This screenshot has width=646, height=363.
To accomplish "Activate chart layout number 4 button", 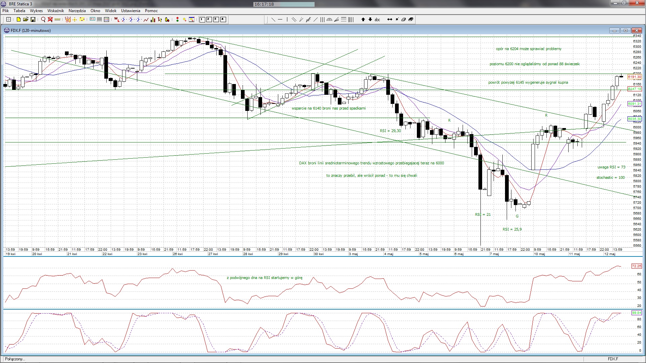I will pos(223,19).
